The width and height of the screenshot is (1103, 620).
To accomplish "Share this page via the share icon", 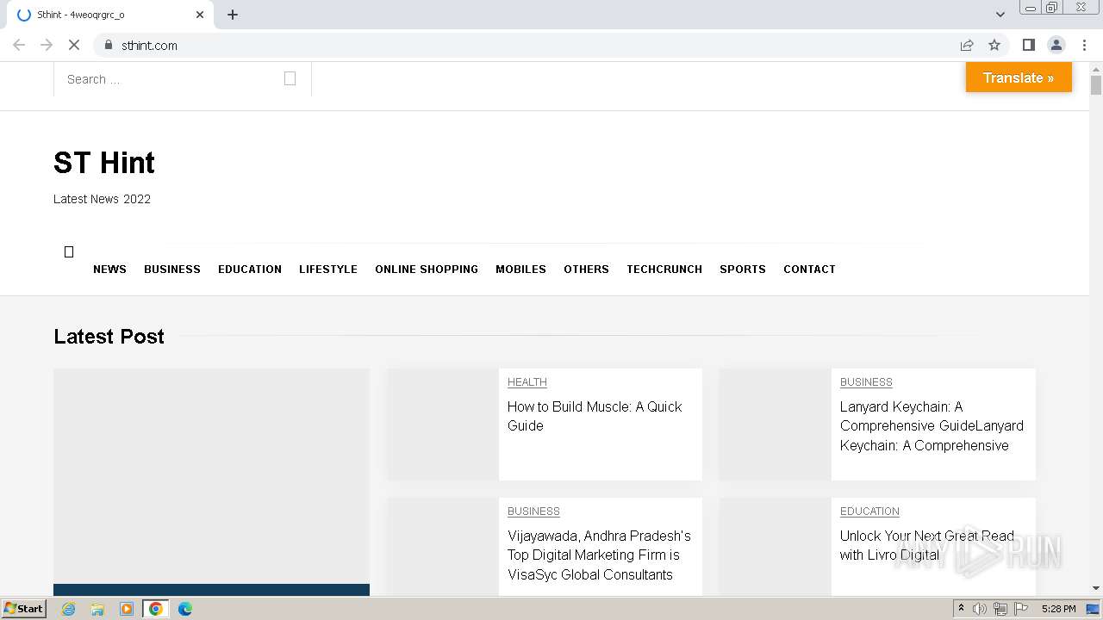I will click(x=967, y=45).
